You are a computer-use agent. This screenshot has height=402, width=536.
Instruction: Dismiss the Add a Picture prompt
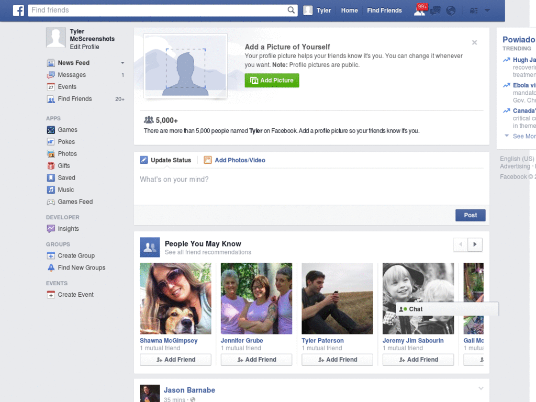coord(474,42)
